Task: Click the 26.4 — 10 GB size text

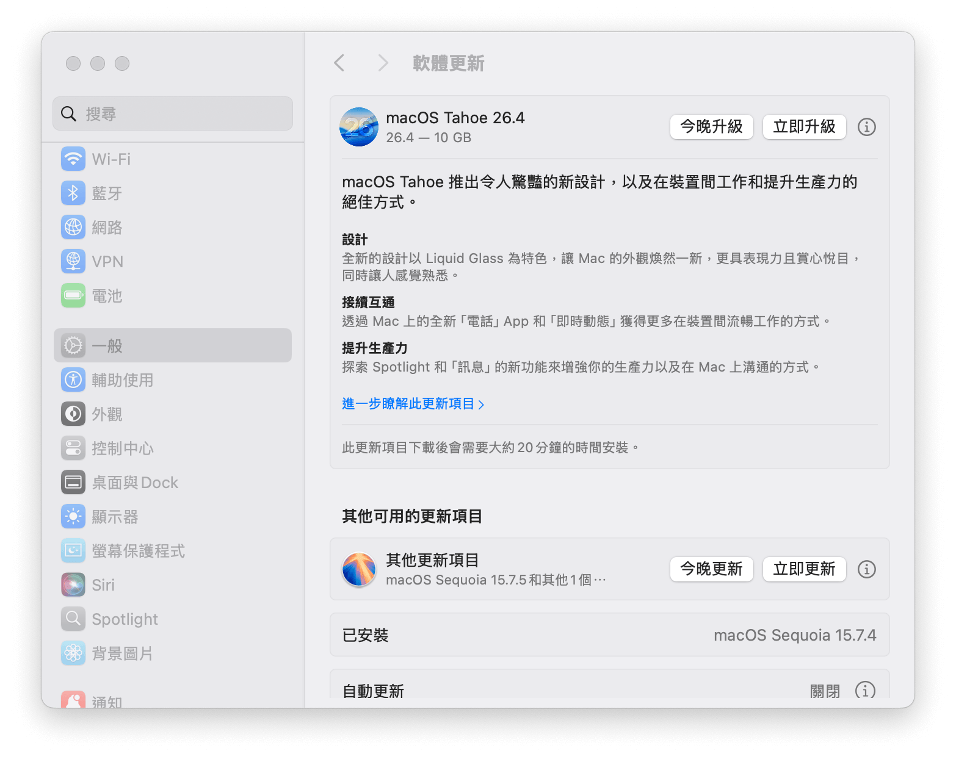Action: (429, 138)
